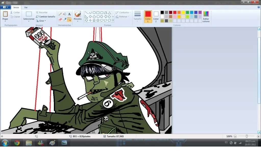
Task: Open Paint help question mark icon
Action: [259, 7]
